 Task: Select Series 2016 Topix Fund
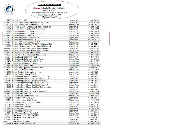click(x=22, y=66)
